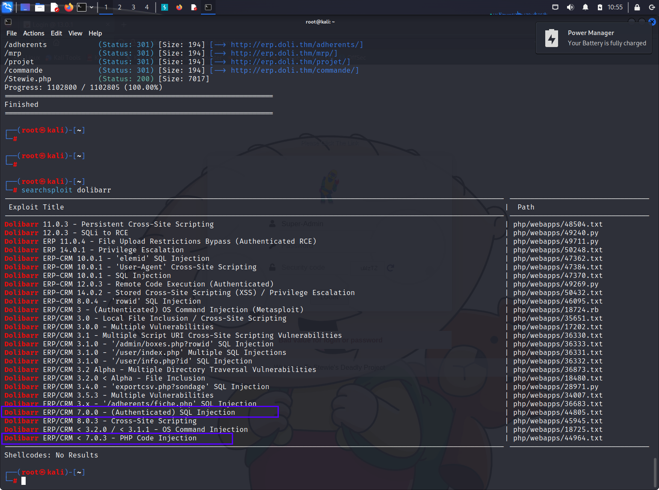Select the 'File Upload Restrictions Bypass' row
The width and height of the screenshot is (659, 490).
[160, 241]
